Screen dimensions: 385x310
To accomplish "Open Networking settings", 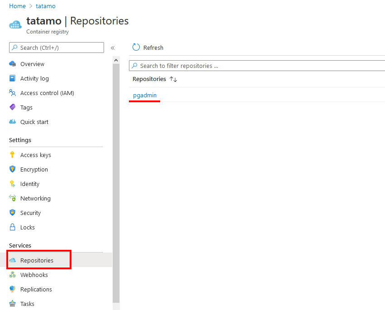I will [x=35, y=198].
